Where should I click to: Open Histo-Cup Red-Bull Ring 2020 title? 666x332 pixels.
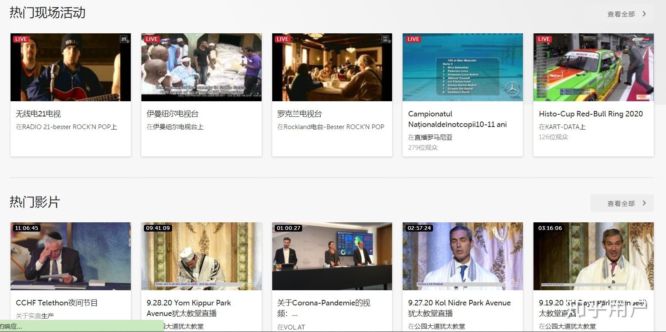click(x=591, y=114)
